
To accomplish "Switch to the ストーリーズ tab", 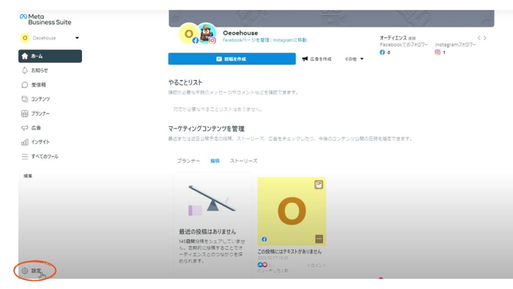I will pyautogui.click(x=243, y=161).
